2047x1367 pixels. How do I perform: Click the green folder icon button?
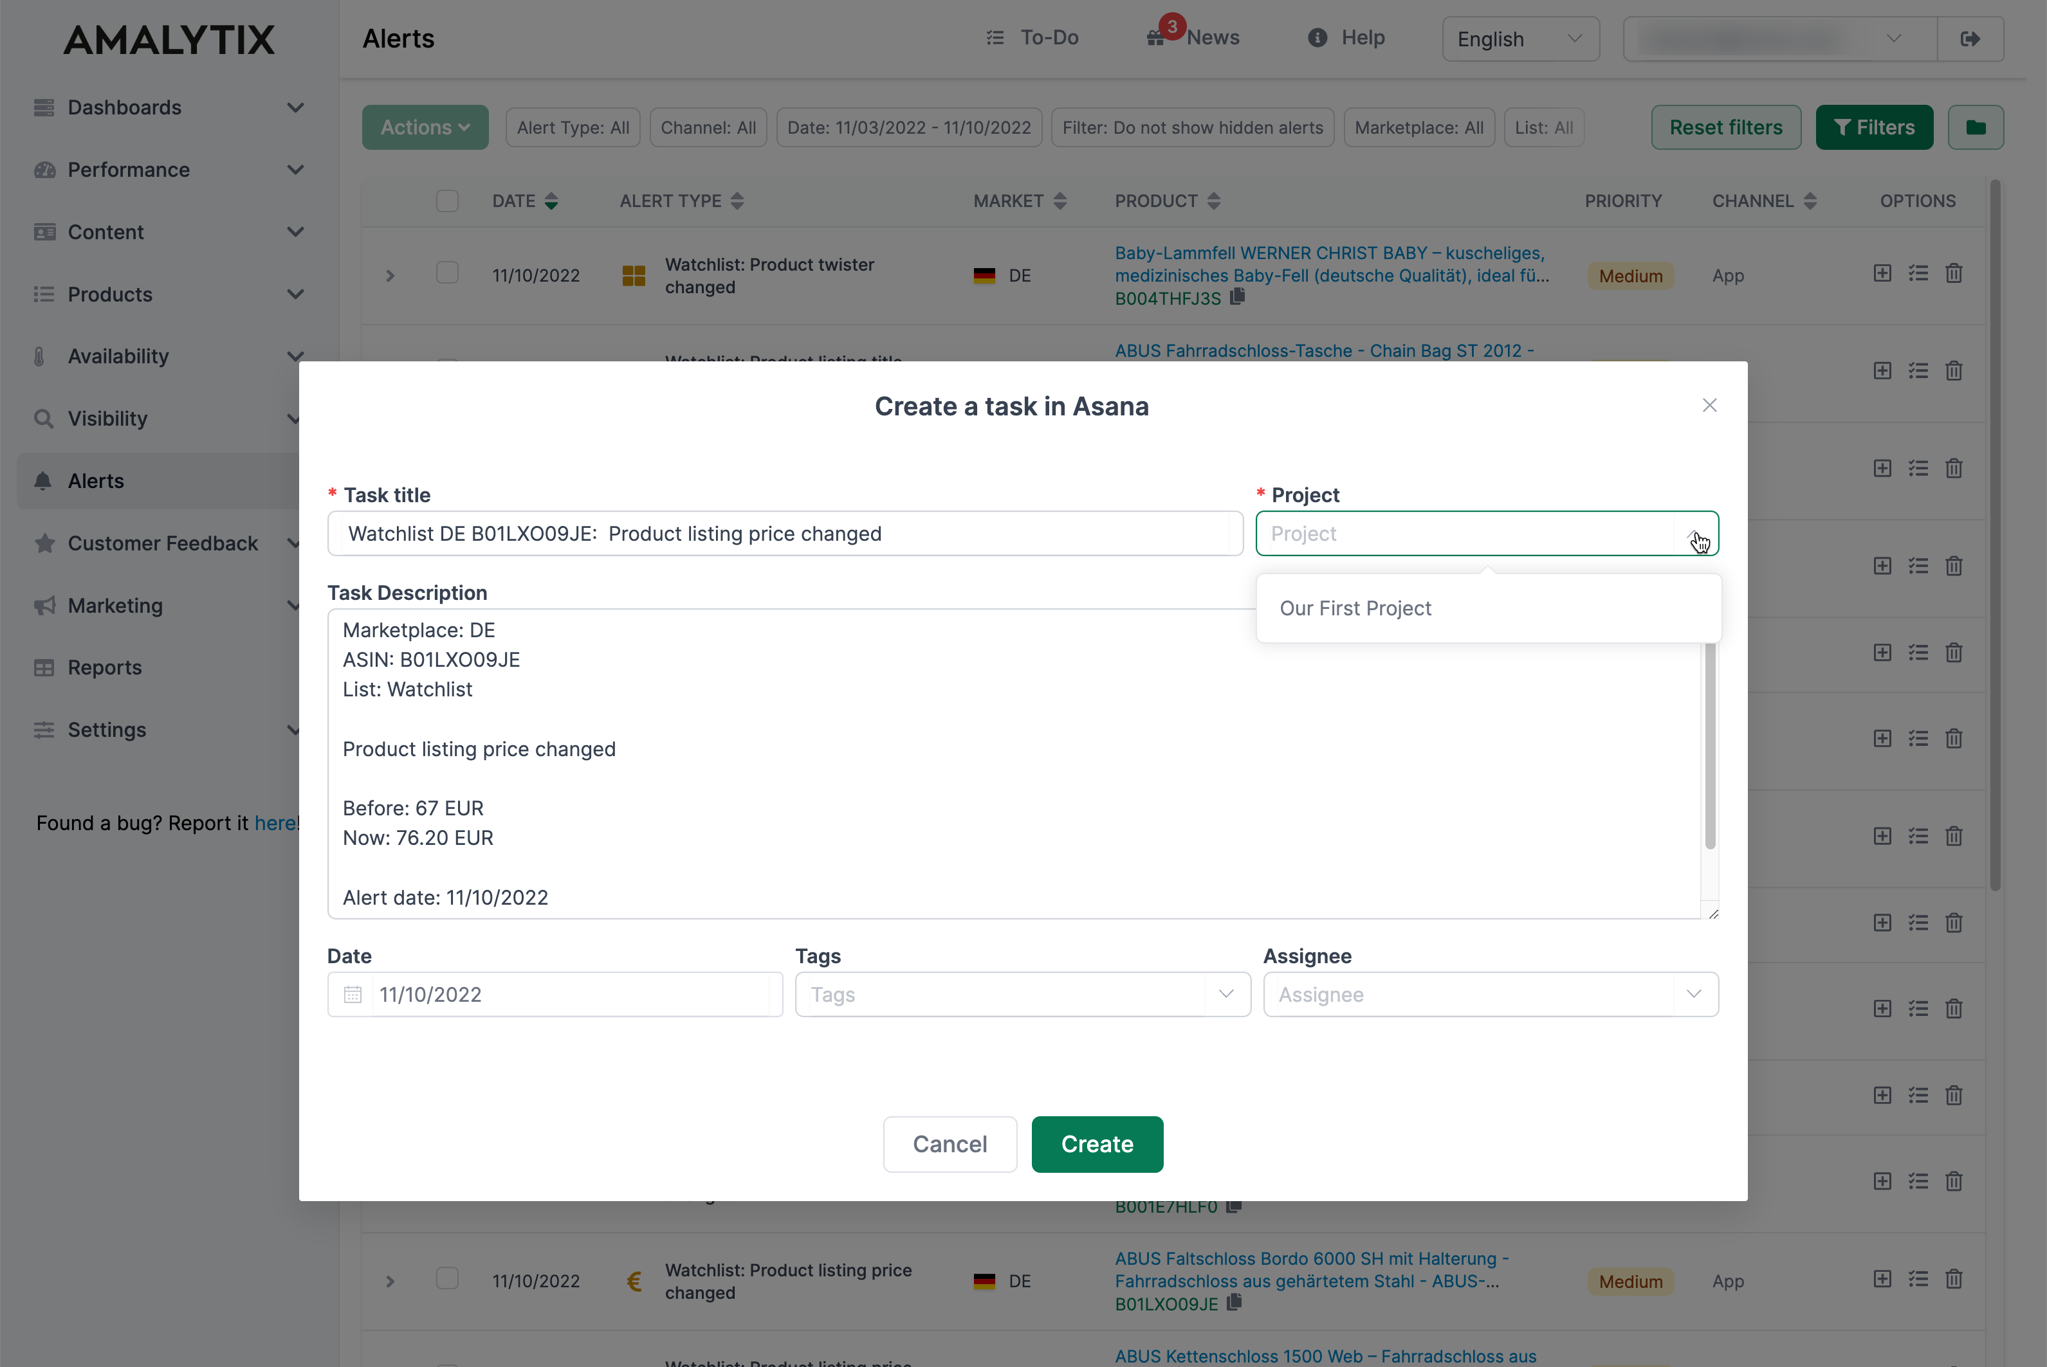(x=1976, y=127)
